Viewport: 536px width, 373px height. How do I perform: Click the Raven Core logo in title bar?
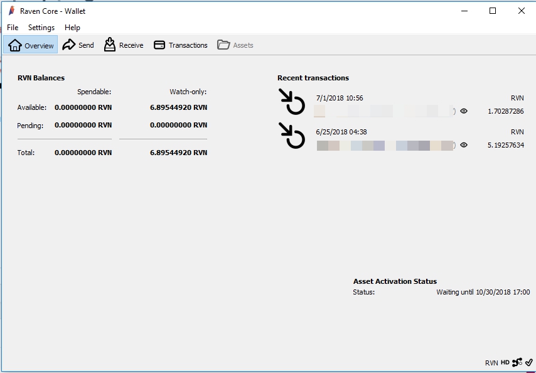point(12,11)
